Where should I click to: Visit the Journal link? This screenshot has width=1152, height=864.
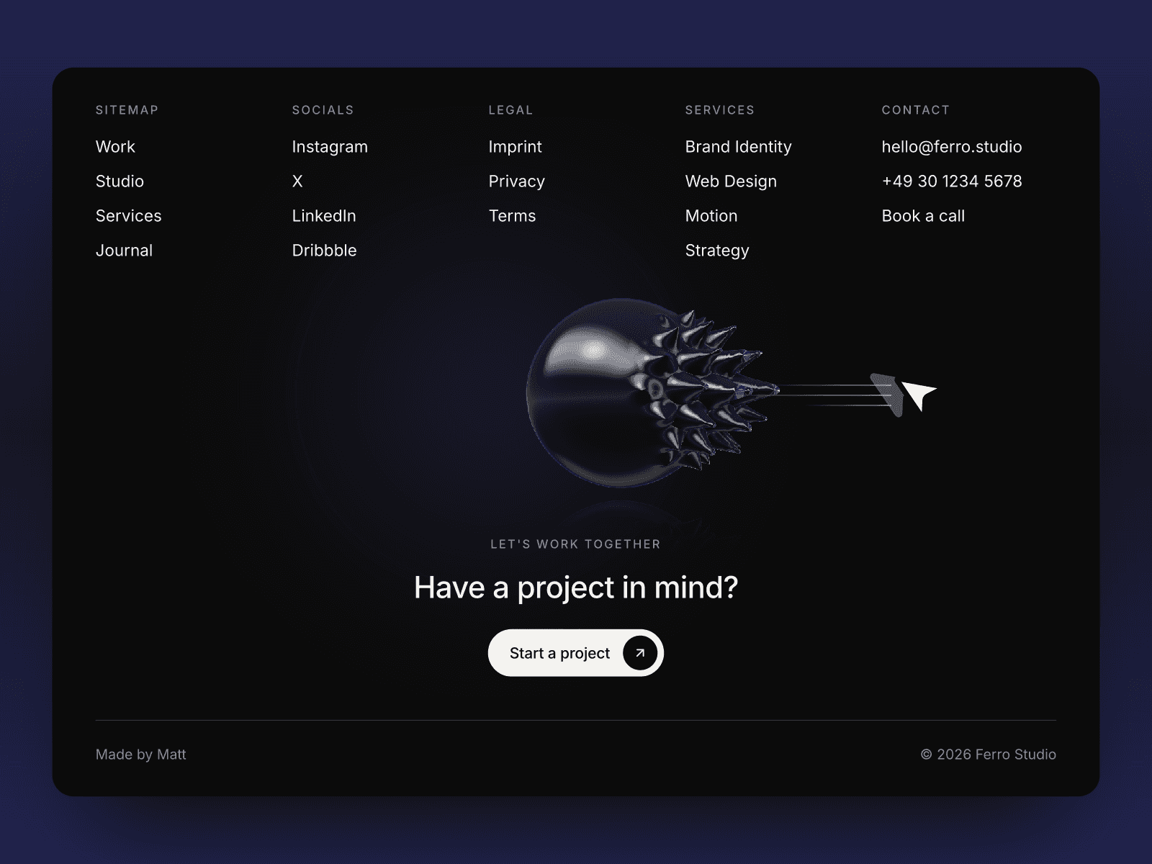pyautogui.click(x=124, y=251)
